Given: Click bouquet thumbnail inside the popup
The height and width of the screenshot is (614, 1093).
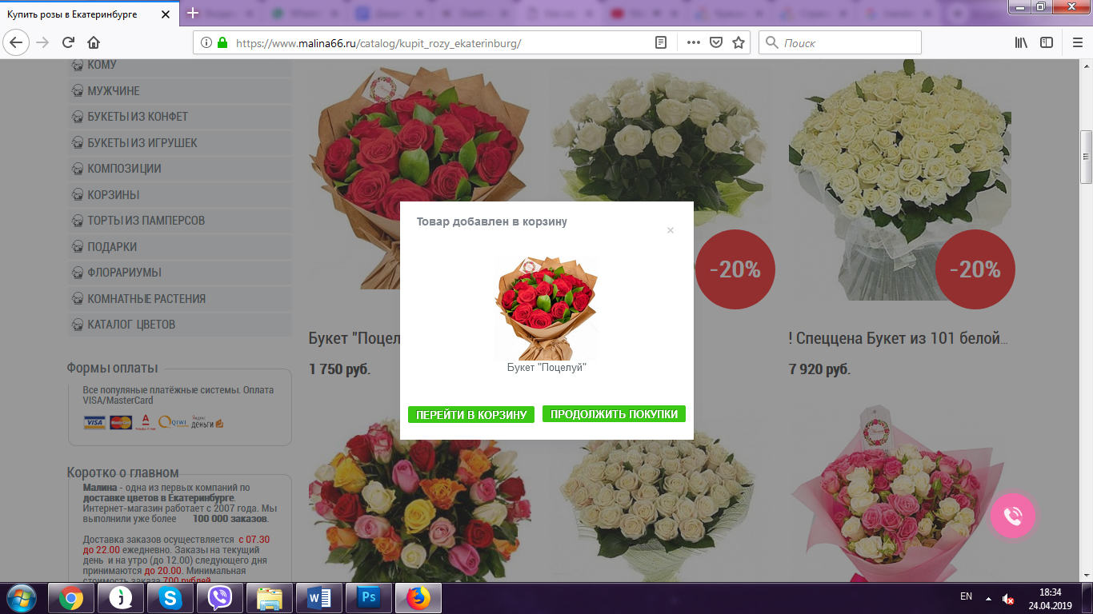Looking at the screenshot, I should click(546, 308).
